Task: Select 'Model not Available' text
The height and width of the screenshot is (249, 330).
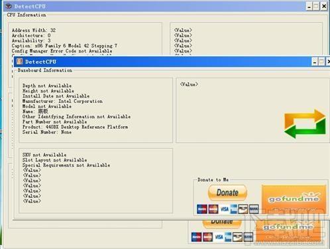Action: coord(47,106)
